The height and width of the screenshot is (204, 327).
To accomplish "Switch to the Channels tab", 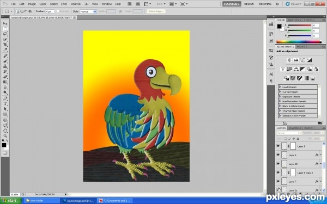I will tap(295, 128).
